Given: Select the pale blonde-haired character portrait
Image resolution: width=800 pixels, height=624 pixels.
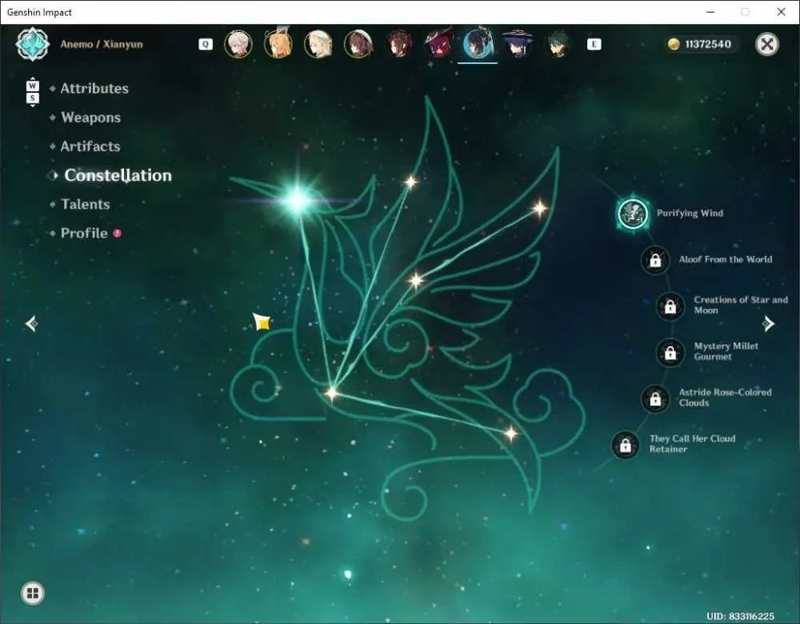Looking at the screenshot, I should [318, 44].
